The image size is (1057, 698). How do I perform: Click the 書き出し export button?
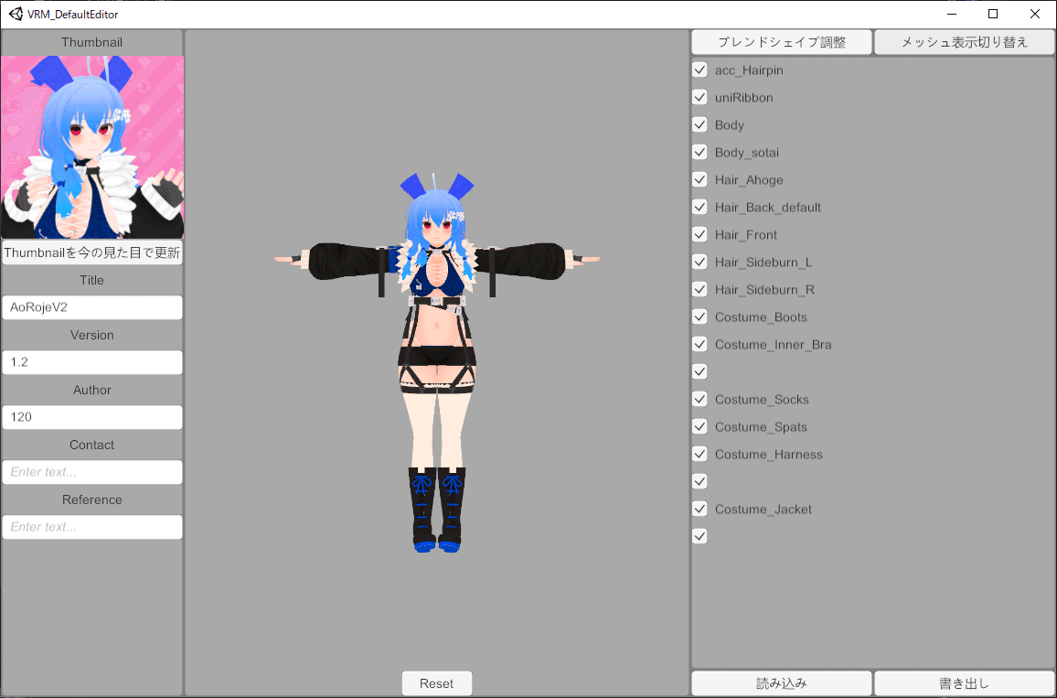(965, 683)
